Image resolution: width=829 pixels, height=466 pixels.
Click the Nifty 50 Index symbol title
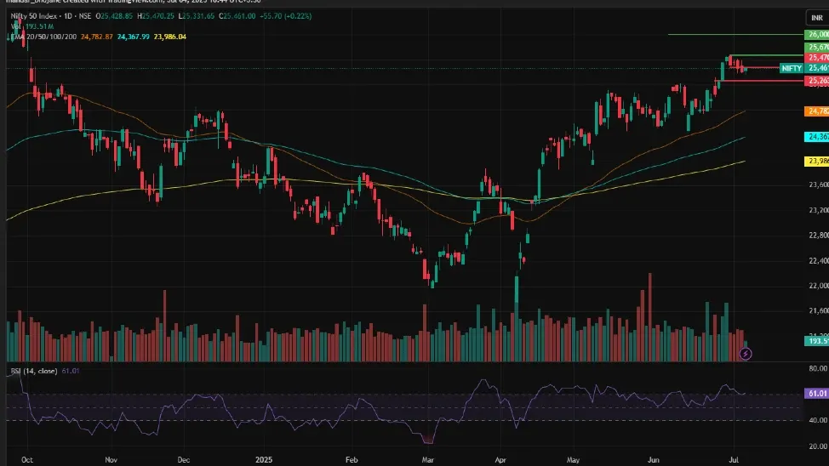(x=37, y=16)
